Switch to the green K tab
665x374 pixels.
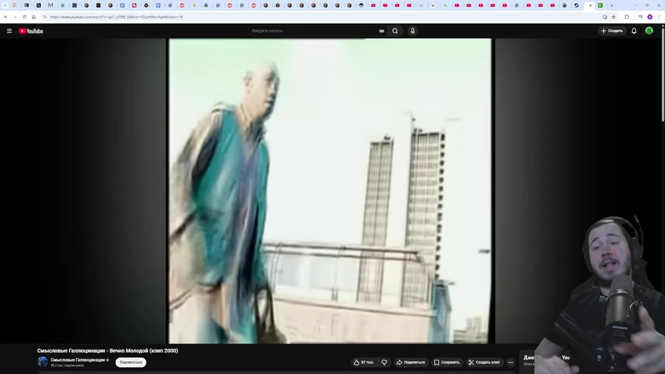click(x=600, y=5)
